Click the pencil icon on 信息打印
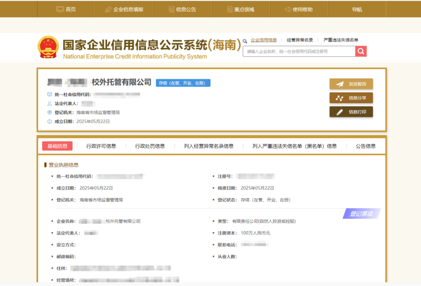Screen dimensions: 421x286 point(340,112)
